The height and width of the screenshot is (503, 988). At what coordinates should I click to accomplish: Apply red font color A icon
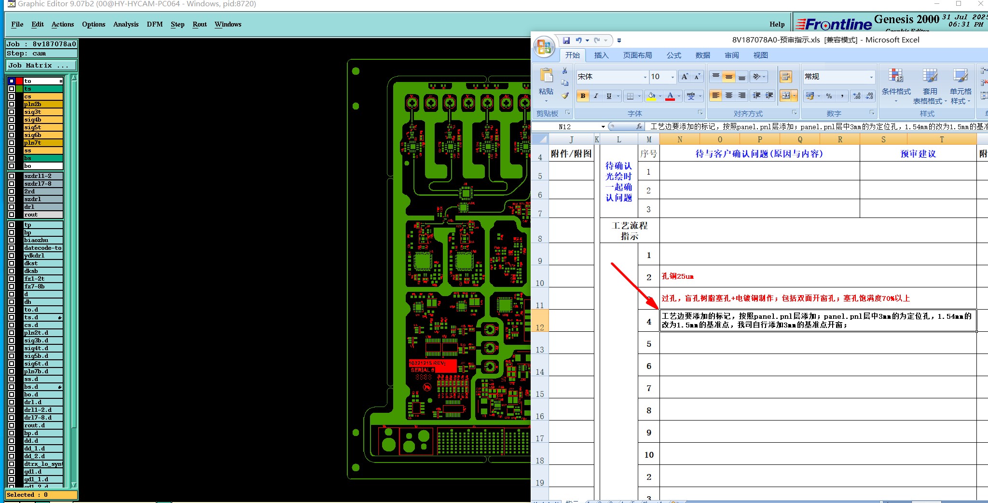point(670,96)
